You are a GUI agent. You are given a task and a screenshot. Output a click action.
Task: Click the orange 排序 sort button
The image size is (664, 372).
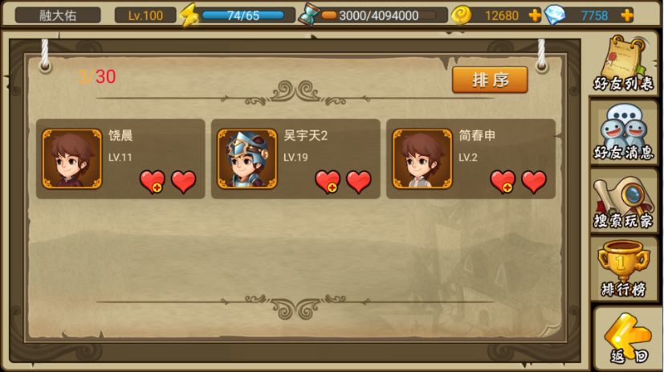(490, 80)
